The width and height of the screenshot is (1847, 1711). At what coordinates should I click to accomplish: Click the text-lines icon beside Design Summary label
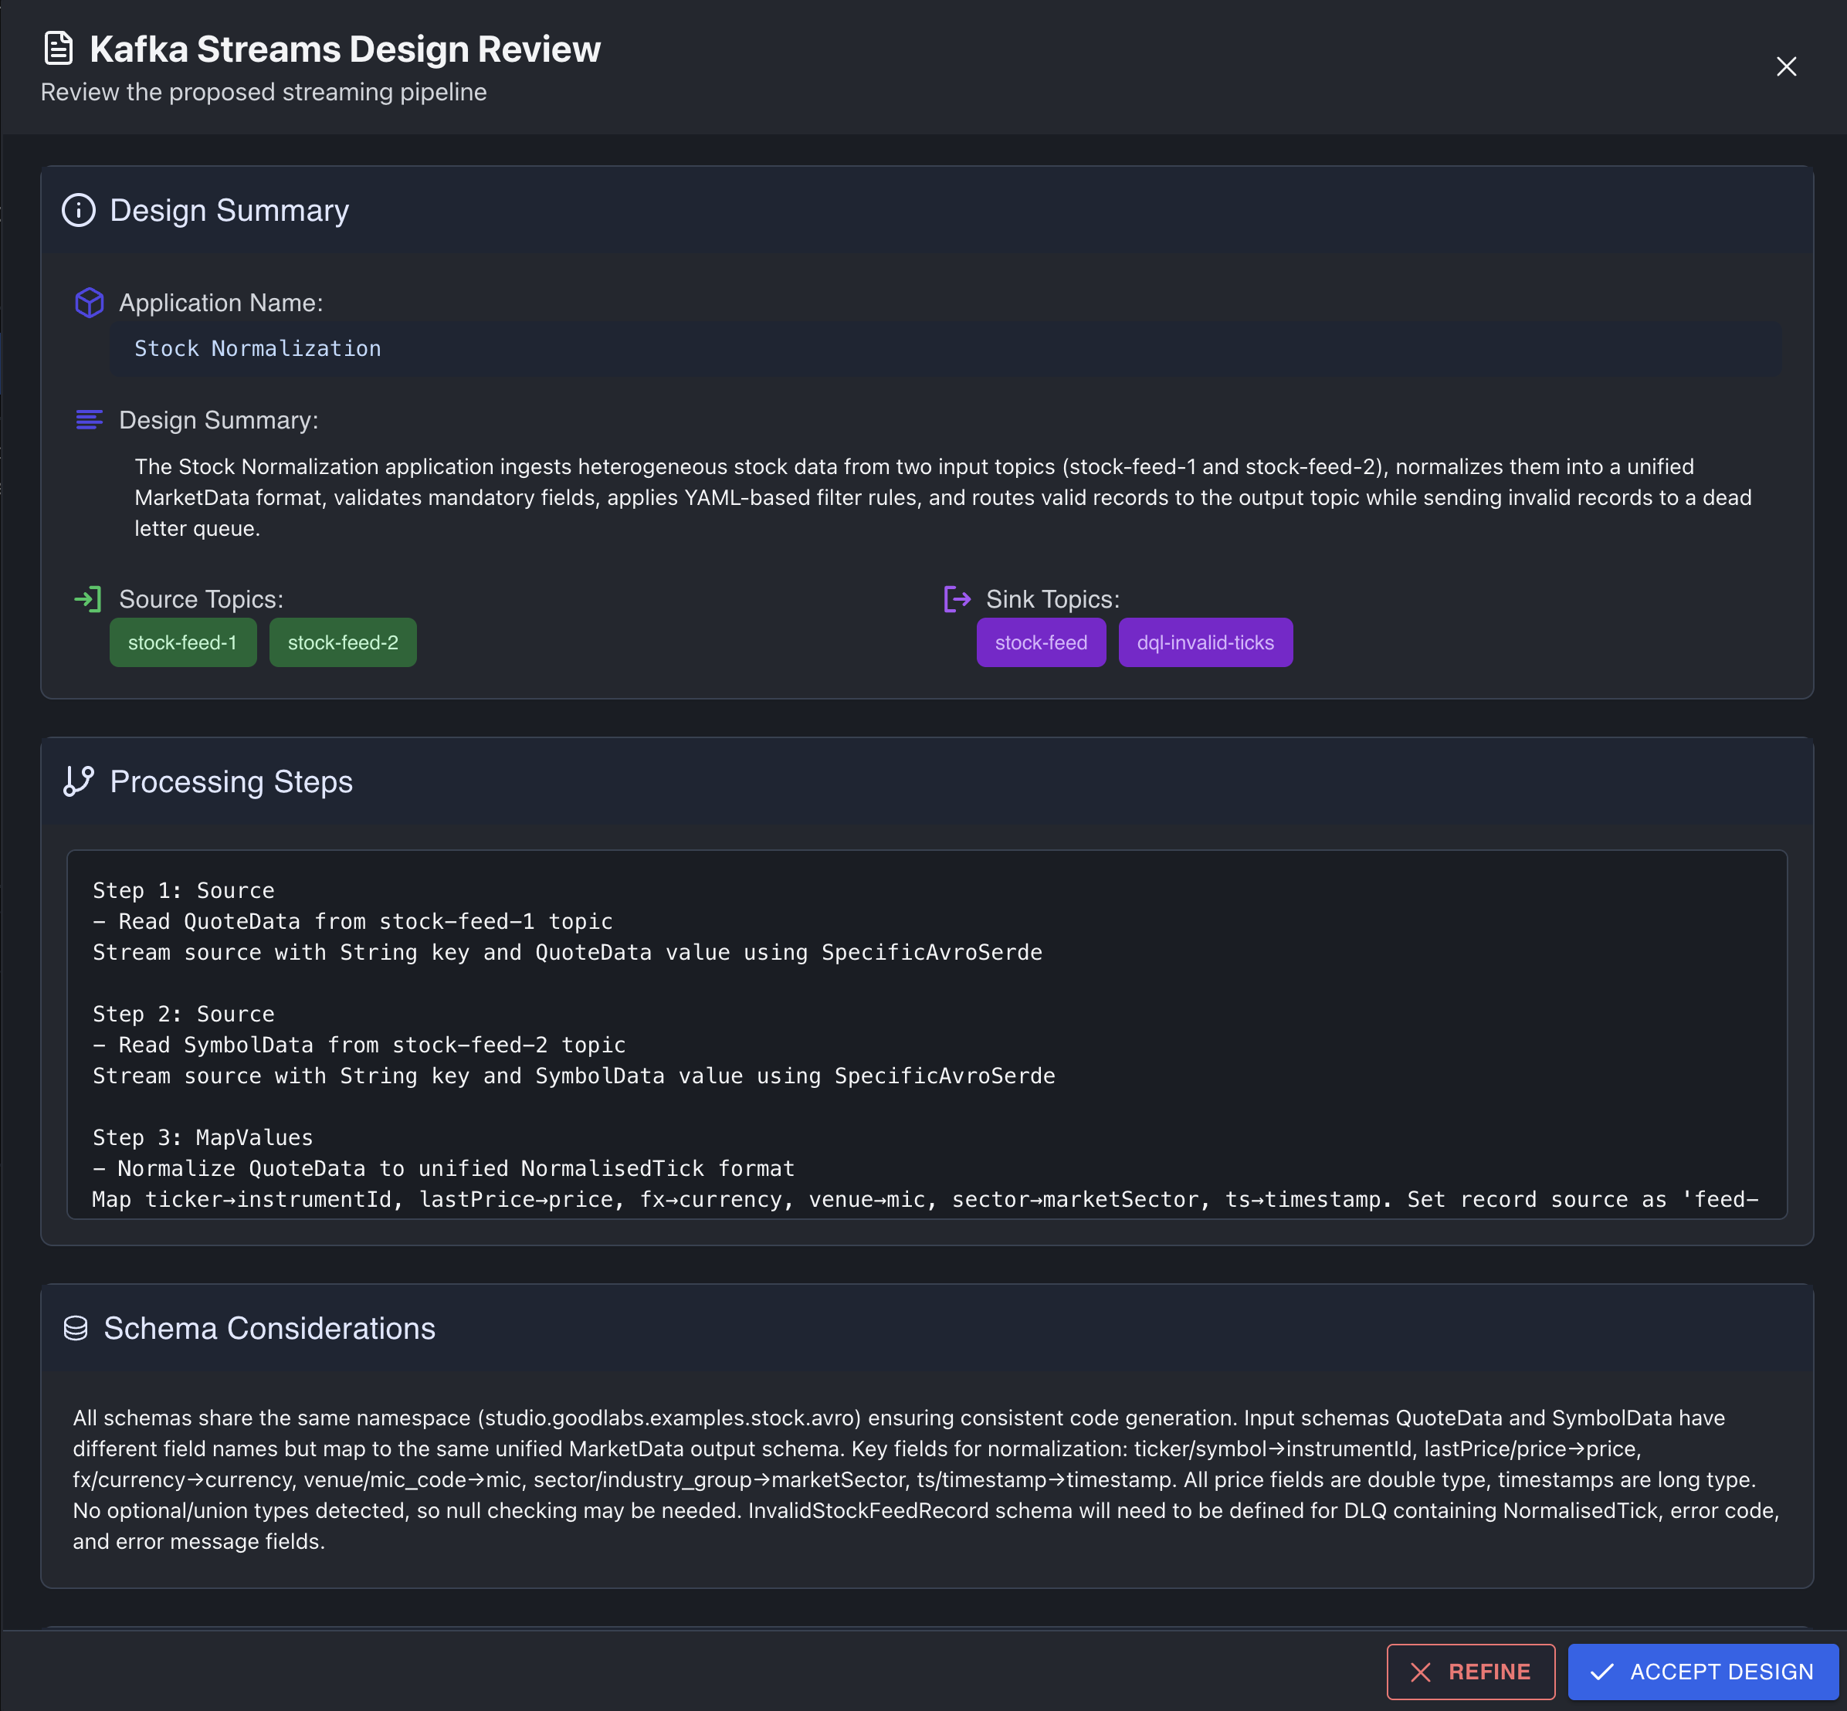click(89, 420)
